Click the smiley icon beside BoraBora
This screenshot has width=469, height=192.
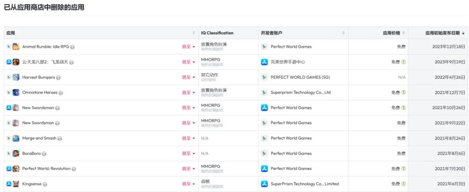pos(44,153)
